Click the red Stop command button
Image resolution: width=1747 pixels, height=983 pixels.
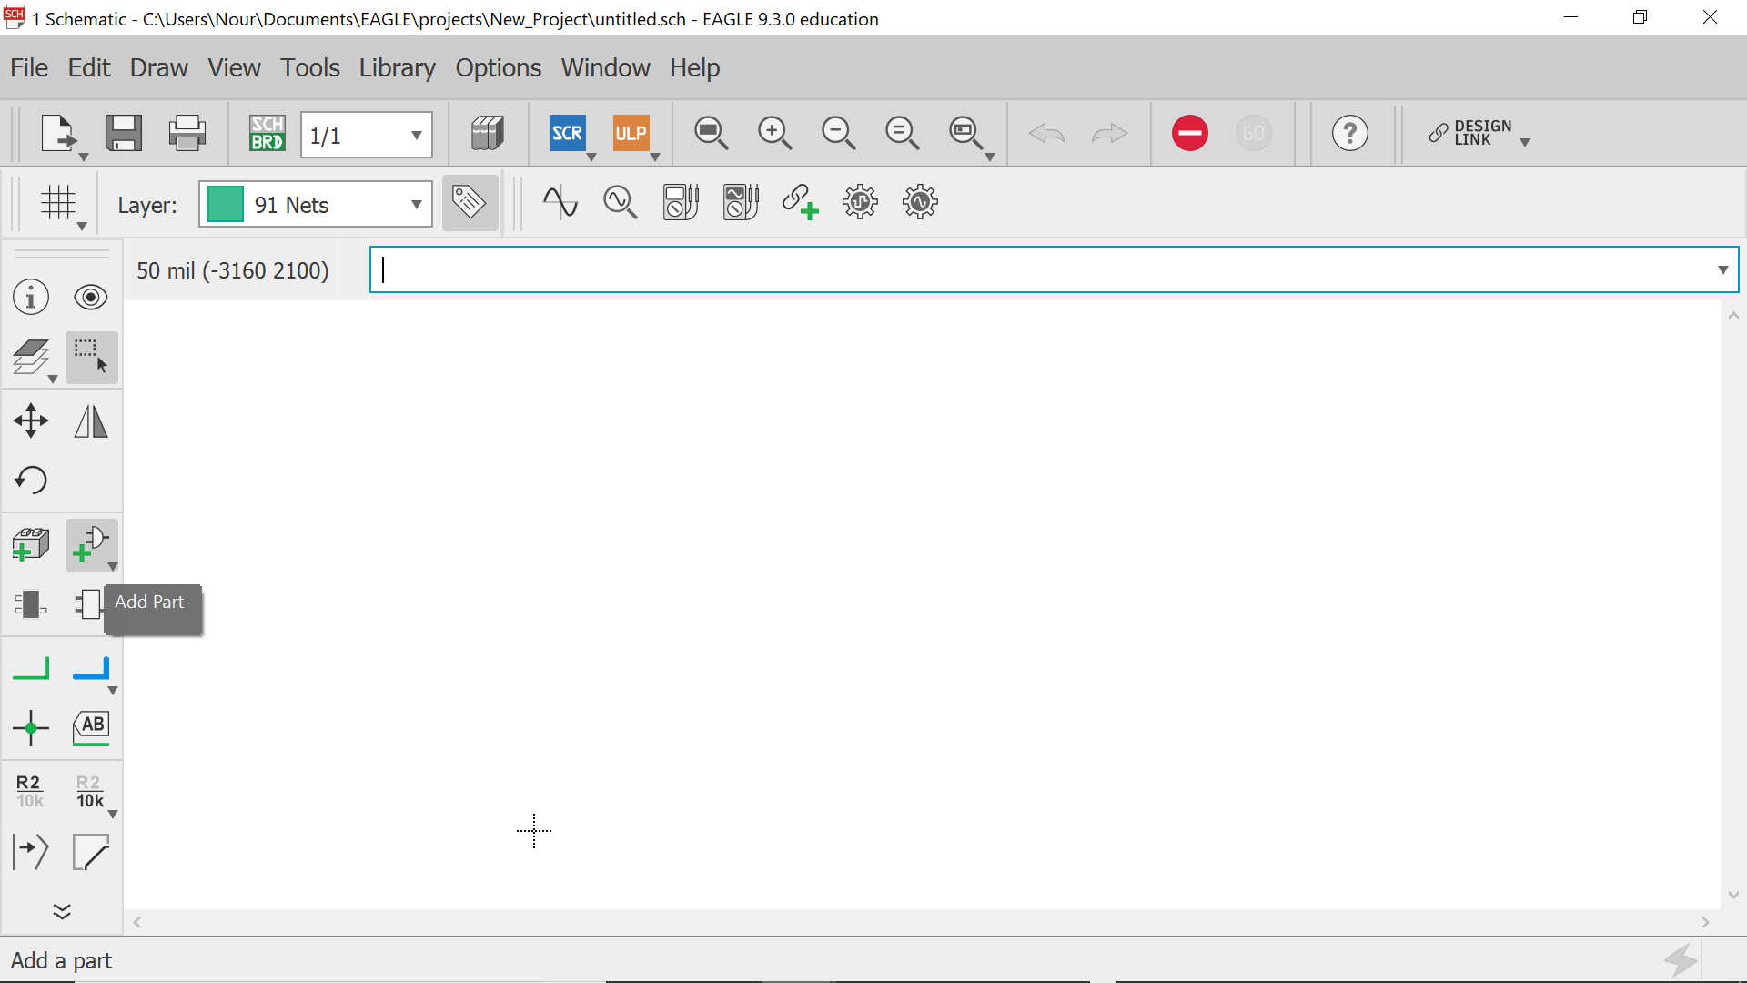point(1189,134)
